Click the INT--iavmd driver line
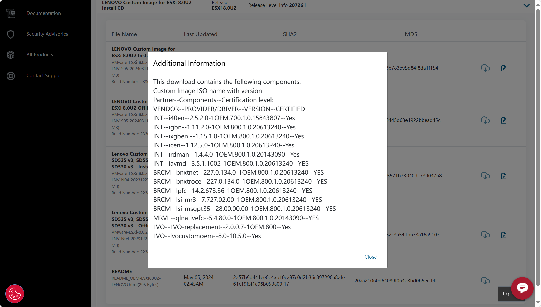 click(x=231, y=163)
